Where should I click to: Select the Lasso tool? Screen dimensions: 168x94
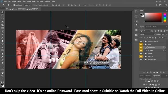click(x=2, y=19)
